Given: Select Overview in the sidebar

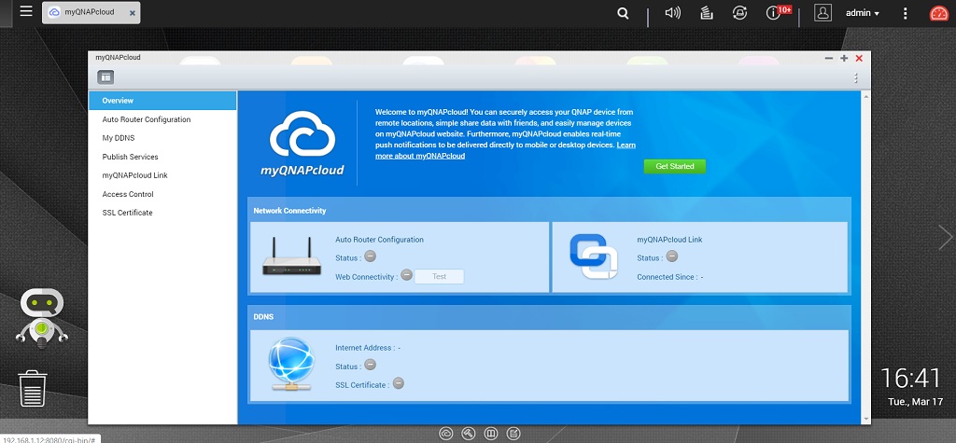Looking at the screenshot, I should coord(162,101).
